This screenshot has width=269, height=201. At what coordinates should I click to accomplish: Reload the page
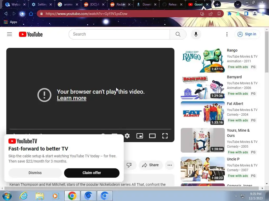click(22, 14)
